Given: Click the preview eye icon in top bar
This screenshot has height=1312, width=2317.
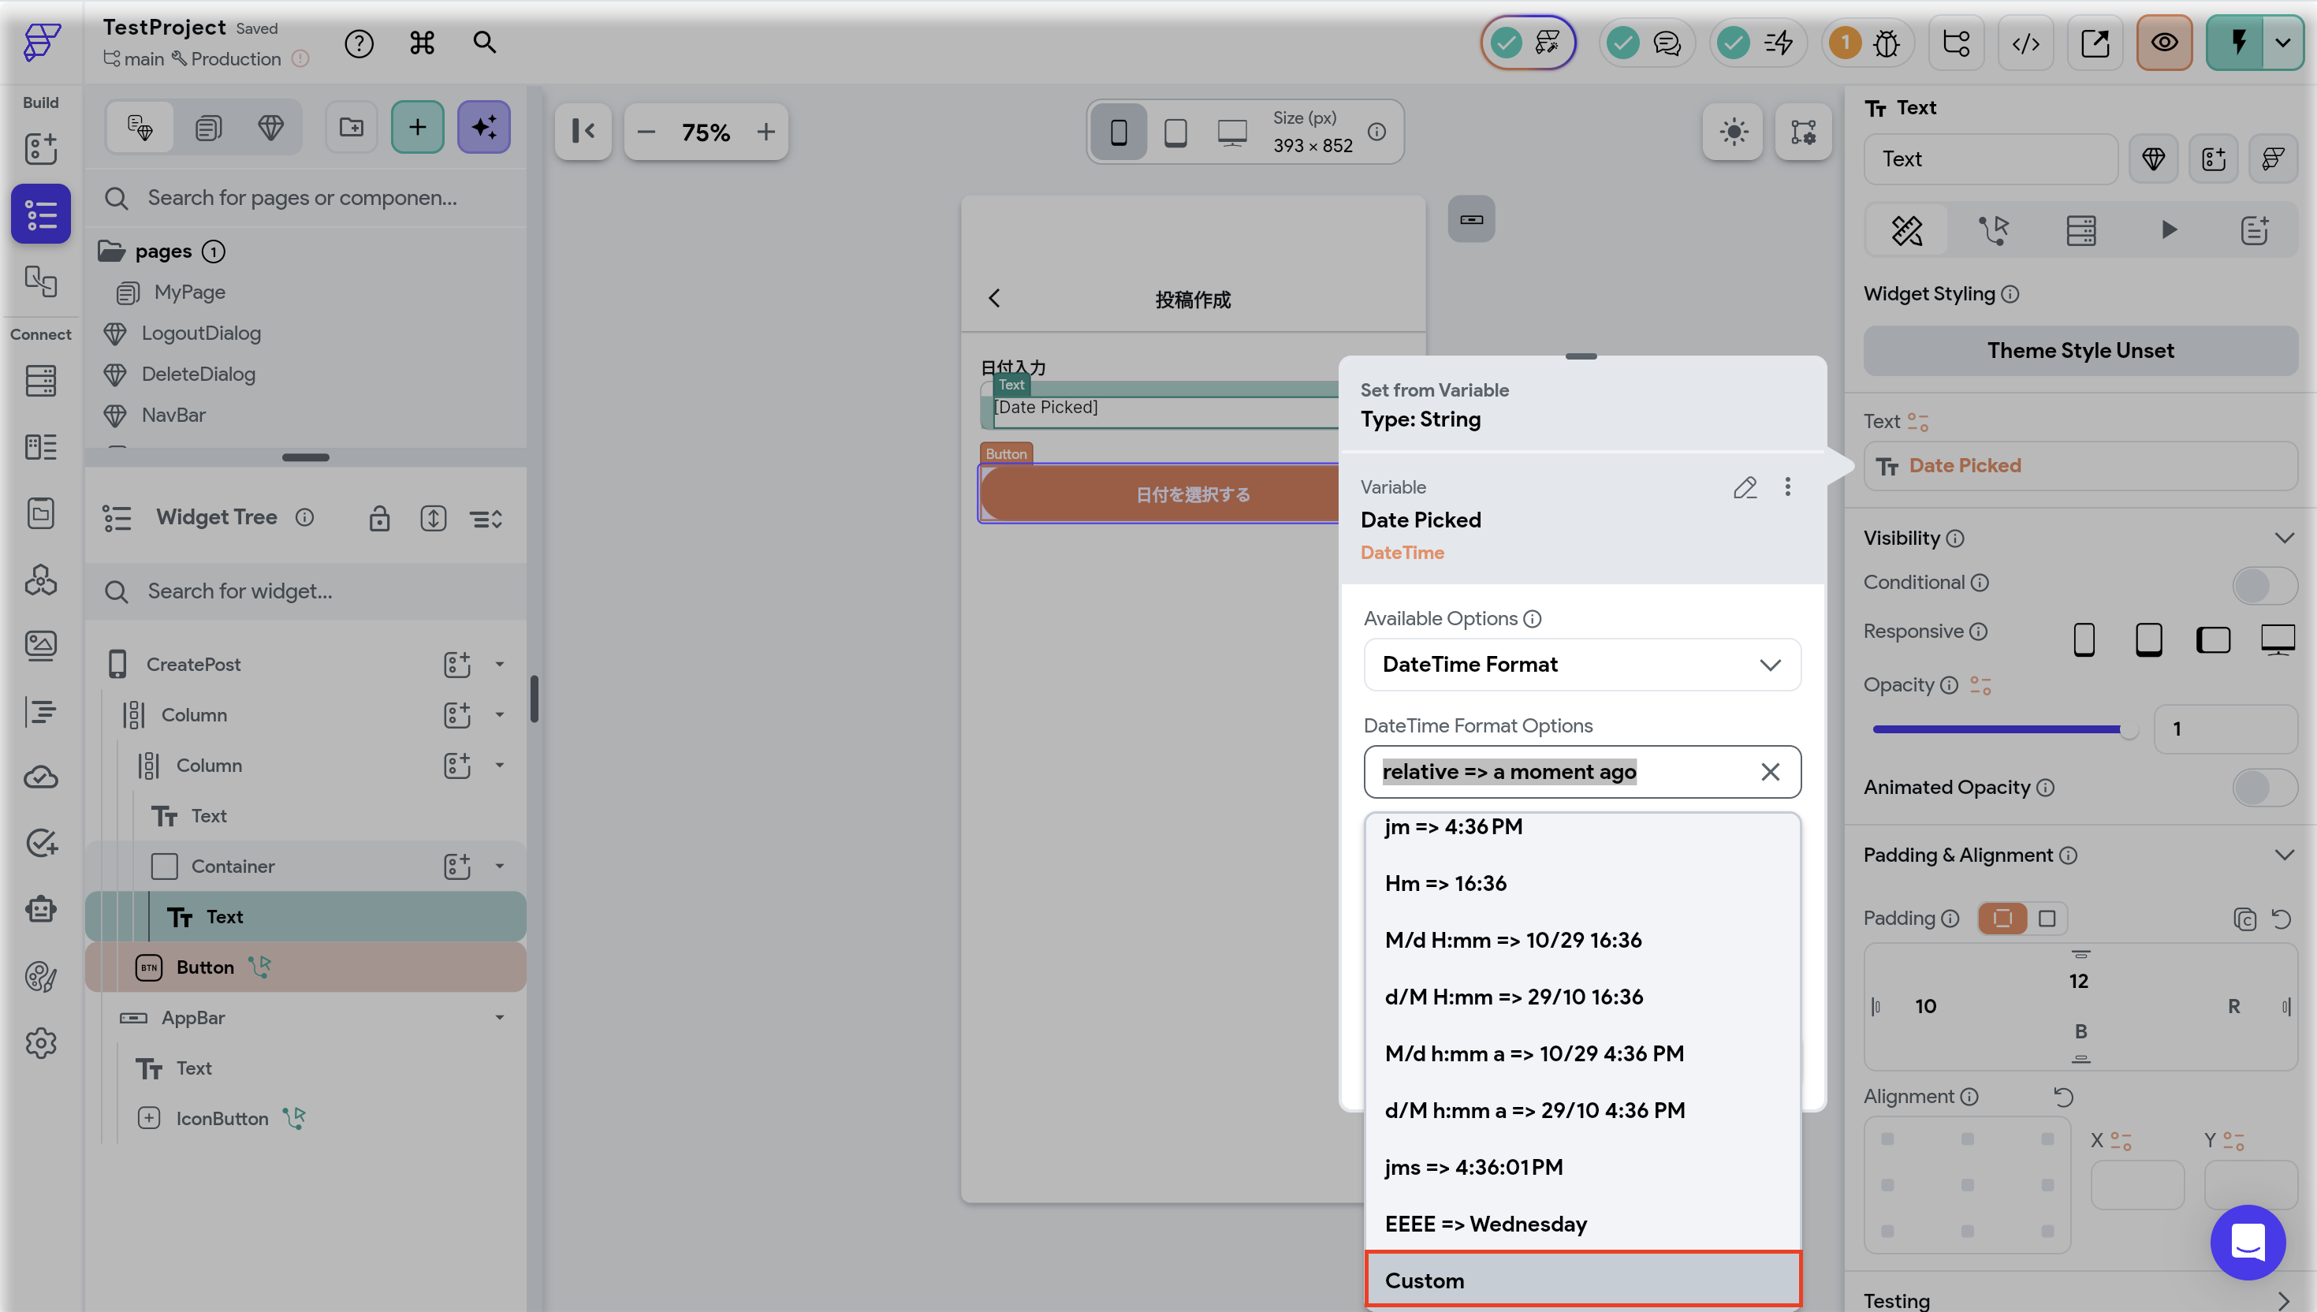Looking at the screenshot, I should tap(2164, 43).
